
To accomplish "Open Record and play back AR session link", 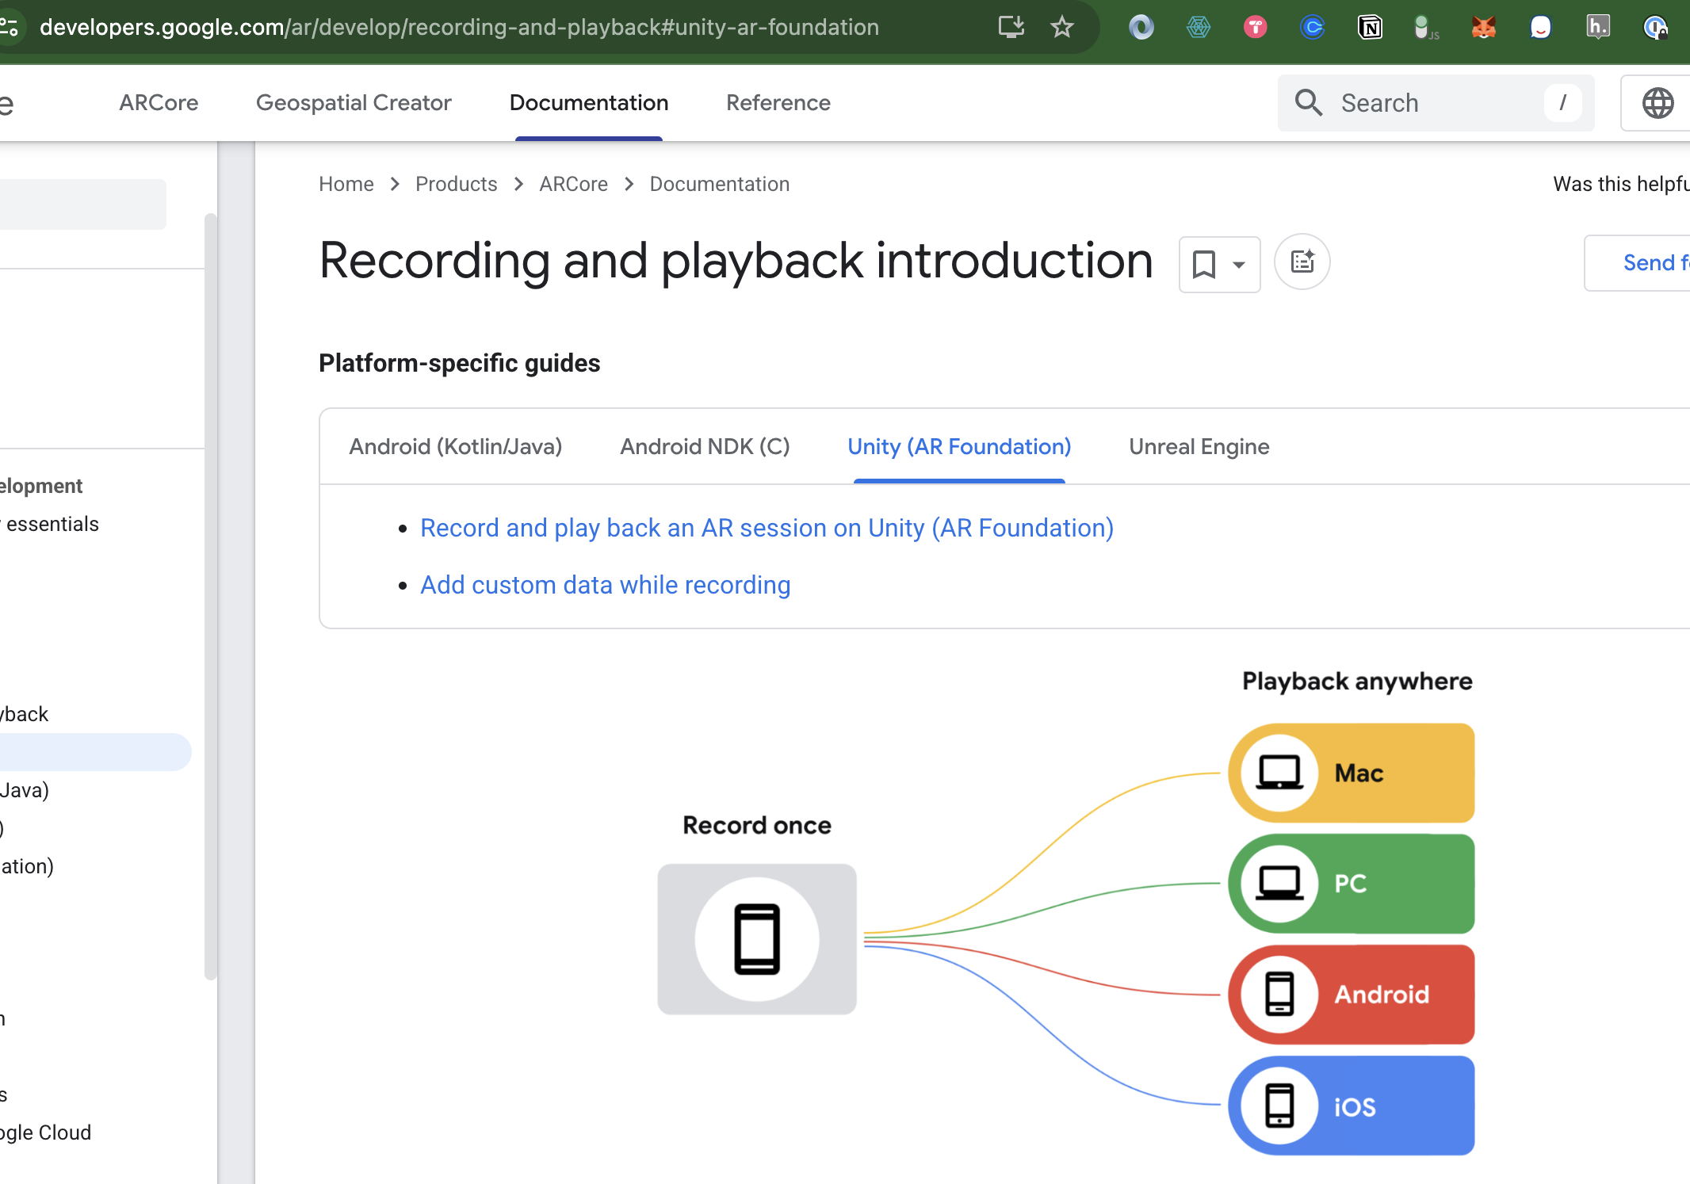I will click(x=767, y=528).
